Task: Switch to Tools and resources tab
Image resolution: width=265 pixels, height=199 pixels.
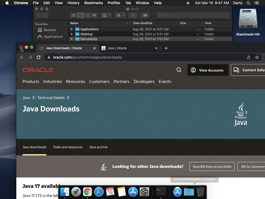Action: click(68, 147)
